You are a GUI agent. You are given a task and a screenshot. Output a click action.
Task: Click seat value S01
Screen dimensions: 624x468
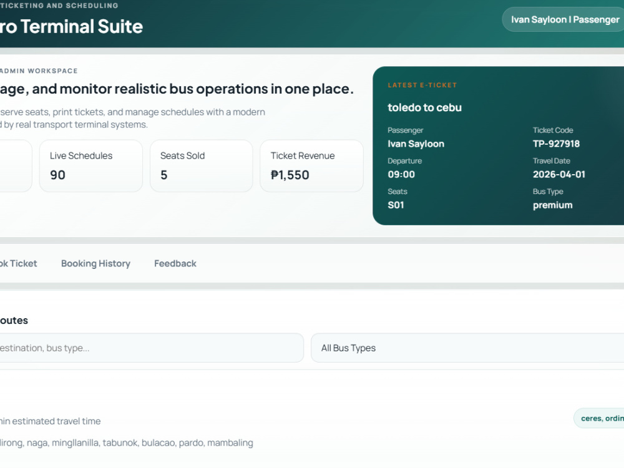pos(396,205)
